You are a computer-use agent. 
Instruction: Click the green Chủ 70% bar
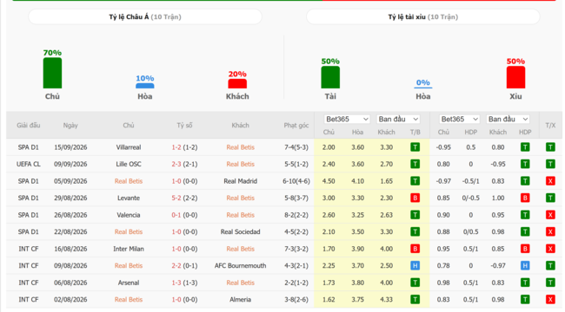point(52,73)
